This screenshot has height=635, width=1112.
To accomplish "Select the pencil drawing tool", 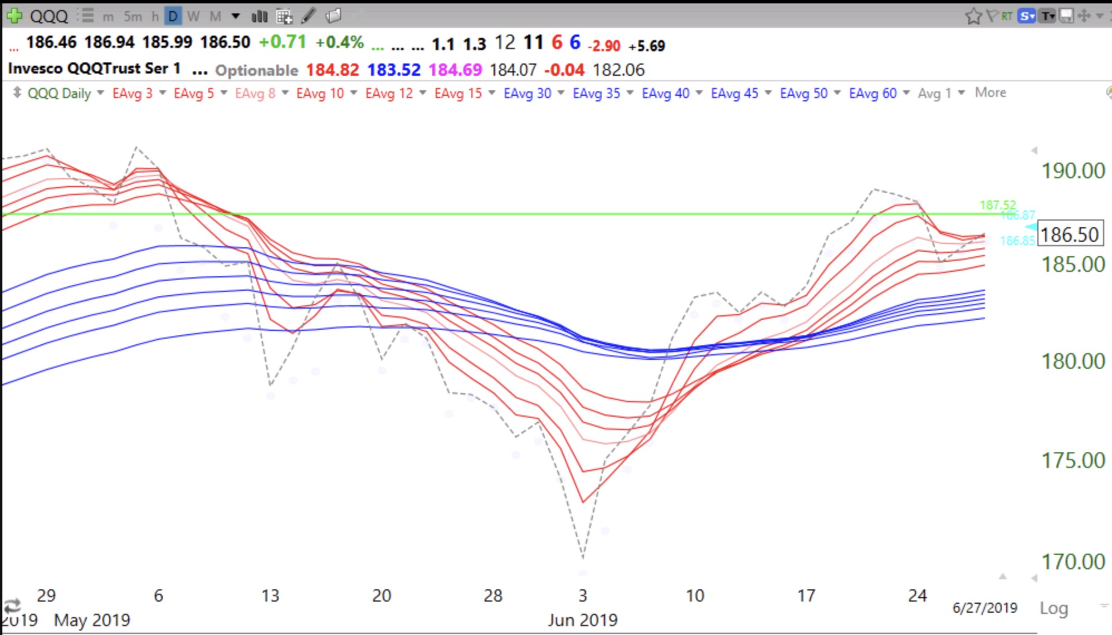I will point(309,16).
